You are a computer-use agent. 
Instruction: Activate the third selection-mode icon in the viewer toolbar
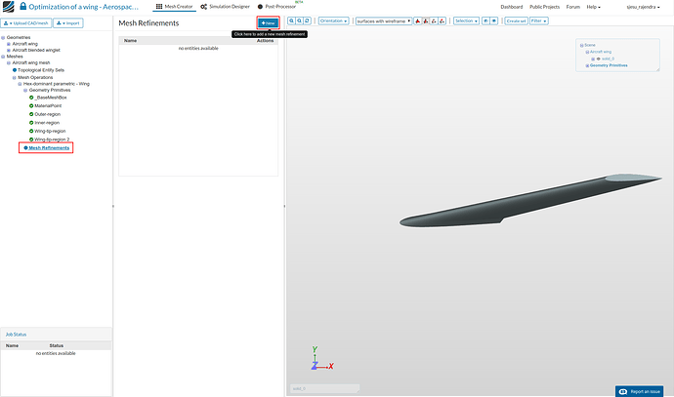pos(434,21)
